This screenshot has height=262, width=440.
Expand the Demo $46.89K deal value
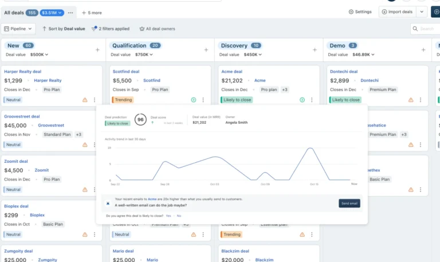363,54
